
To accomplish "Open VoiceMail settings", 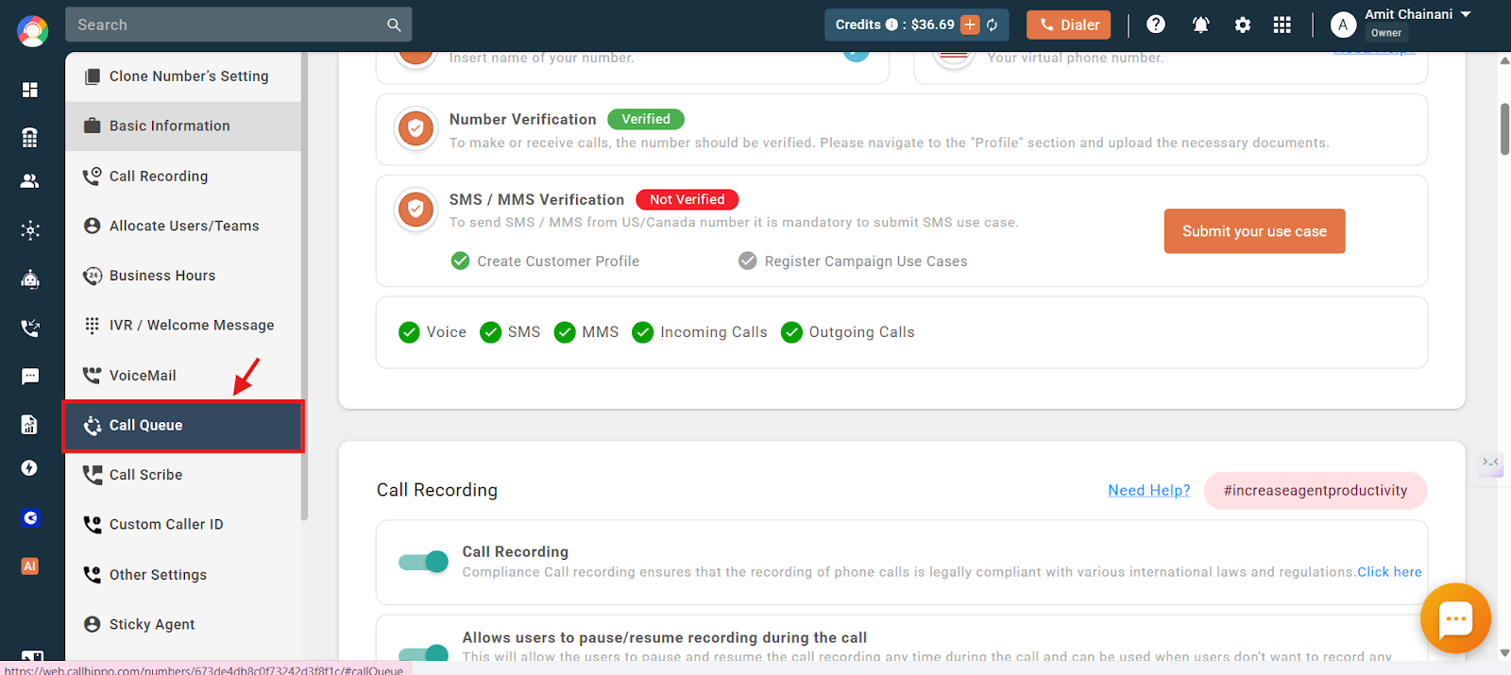I will [x=183, y=375].
